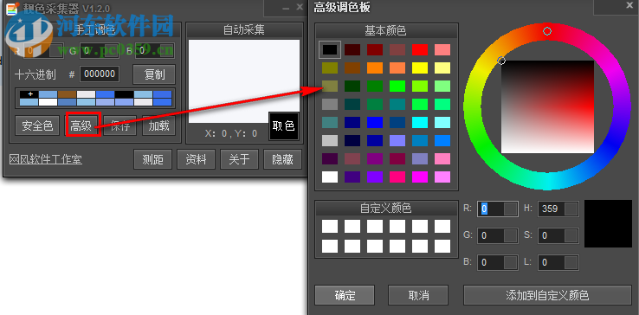Close the 高级调色板 window
639x315 pixels.
tap(629, 5)
